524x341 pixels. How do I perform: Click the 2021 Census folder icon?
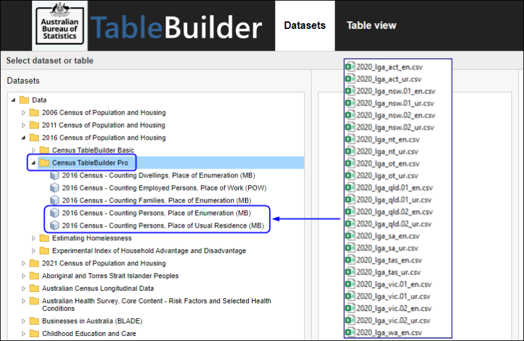click(34, 263)
